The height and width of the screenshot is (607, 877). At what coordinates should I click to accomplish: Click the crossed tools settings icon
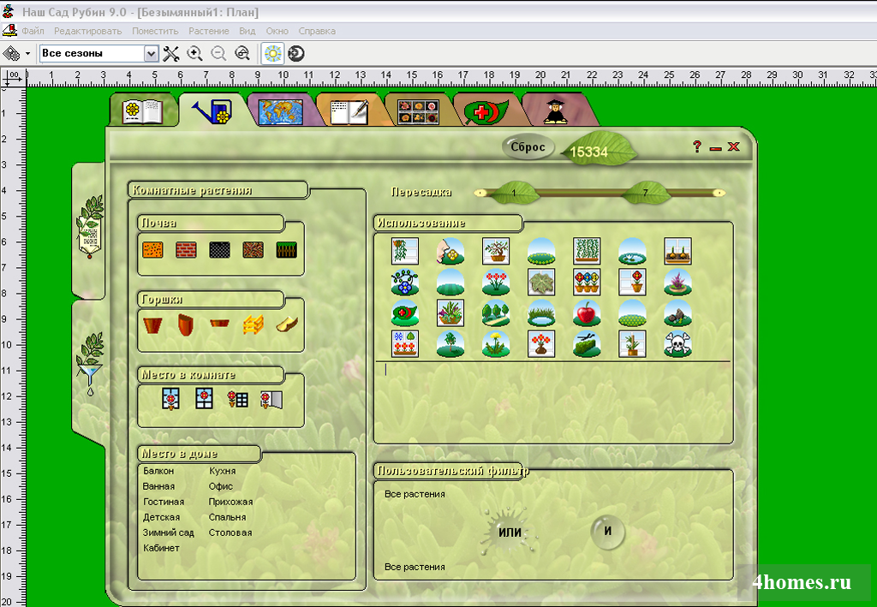[x=171, y=54]
